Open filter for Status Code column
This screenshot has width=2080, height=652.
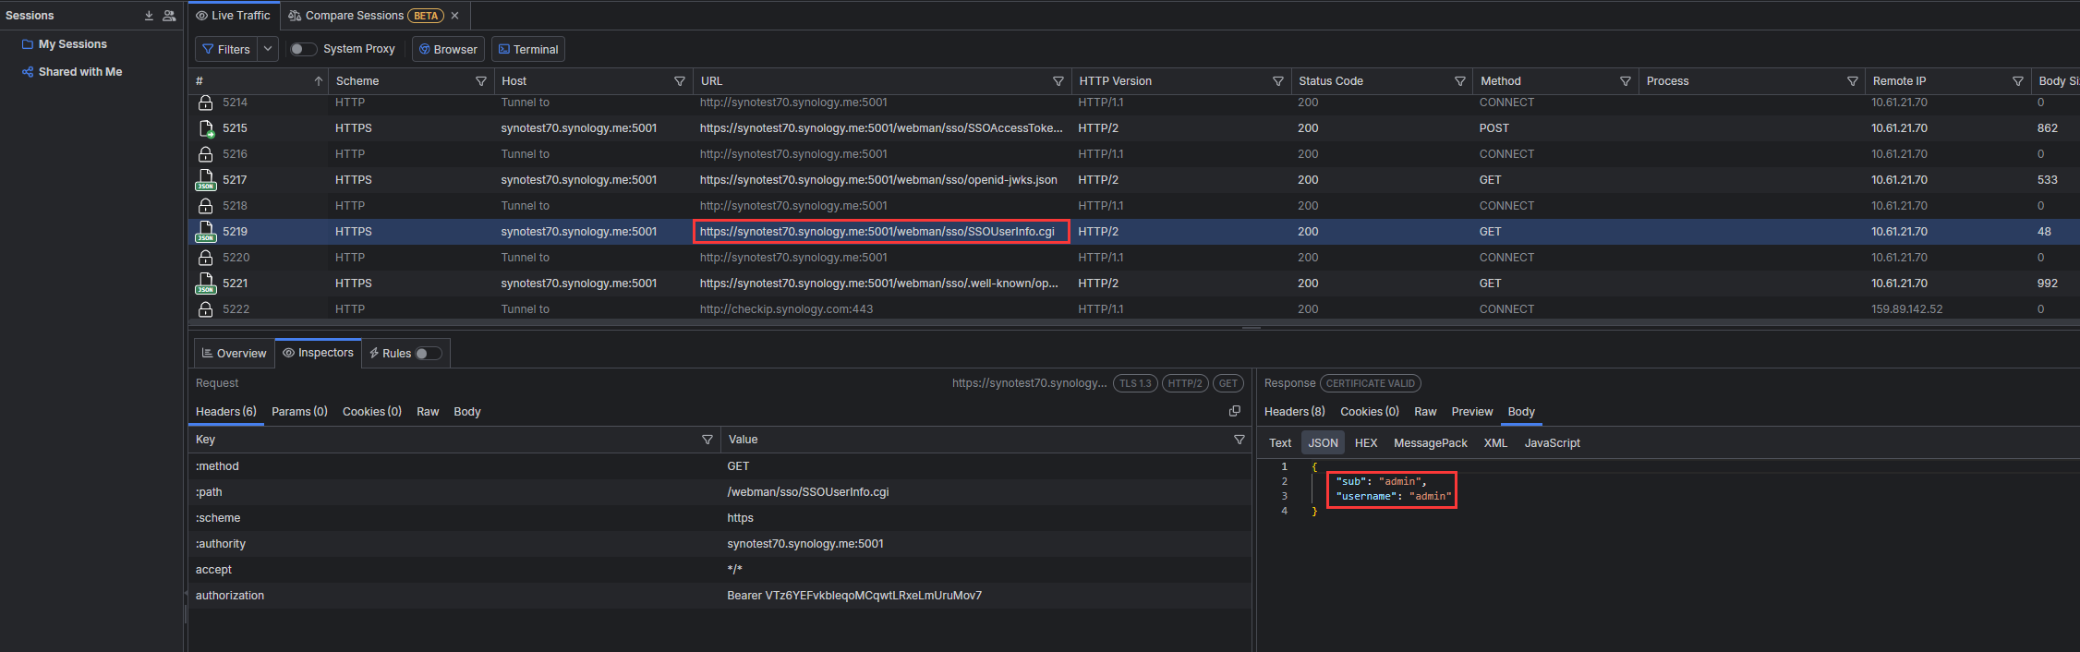[1460, 81]
